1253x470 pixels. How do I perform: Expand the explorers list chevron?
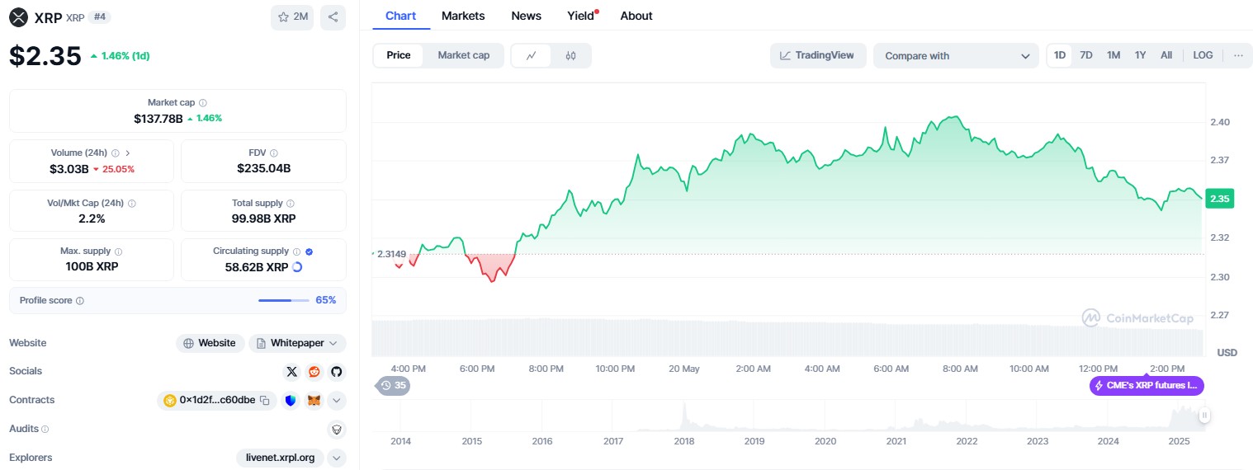(x=336, y=458)
